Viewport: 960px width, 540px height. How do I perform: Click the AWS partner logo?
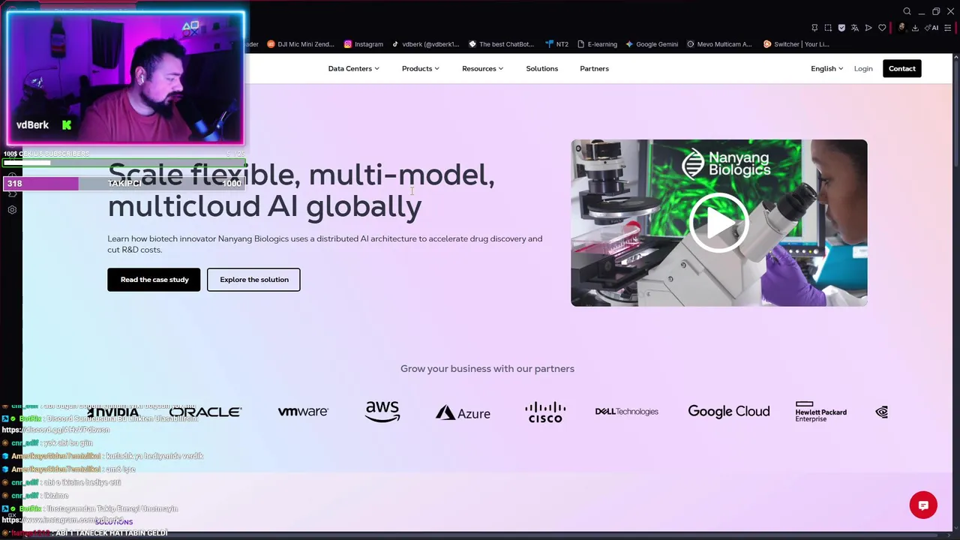(x=382, y=411)
